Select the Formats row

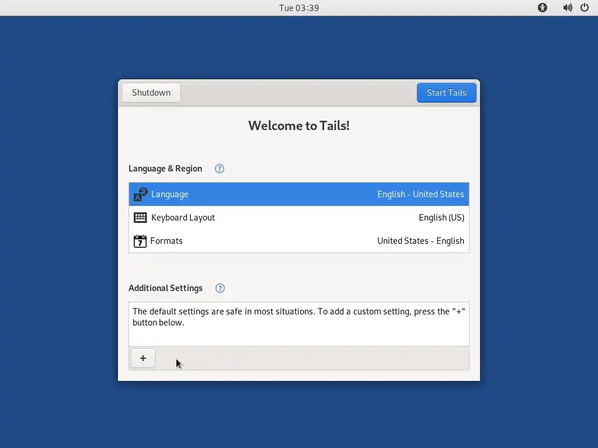pos(299,241)
